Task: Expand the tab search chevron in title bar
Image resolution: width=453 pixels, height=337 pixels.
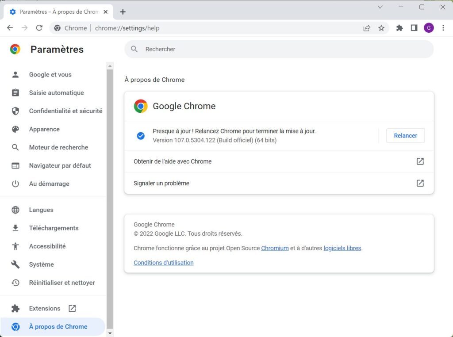Action: point(380,7)
